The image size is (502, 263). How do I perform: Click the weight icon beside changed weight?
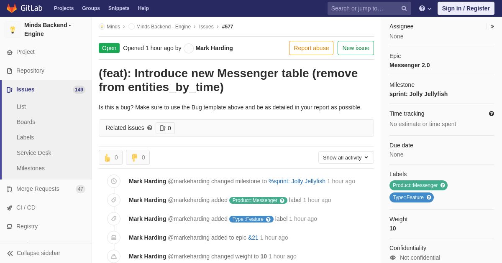pos(114,256)
